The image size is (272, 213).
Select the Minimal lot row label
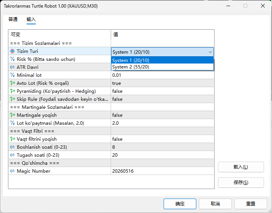[x=29, y=75]
